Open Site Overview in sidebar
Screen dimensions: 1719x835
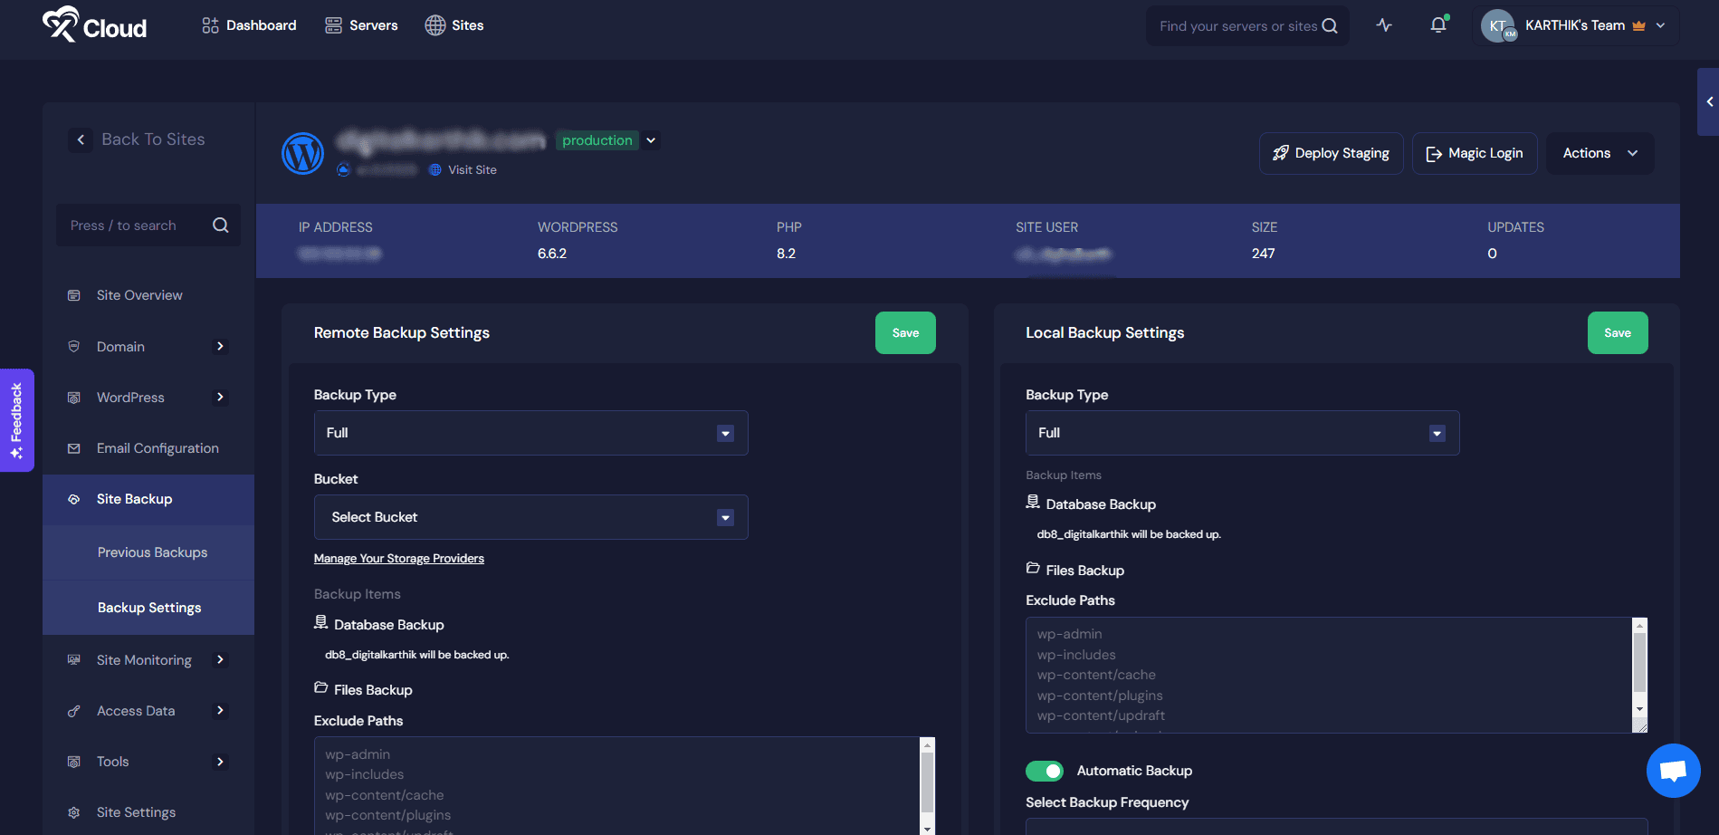tap(139, 295)
